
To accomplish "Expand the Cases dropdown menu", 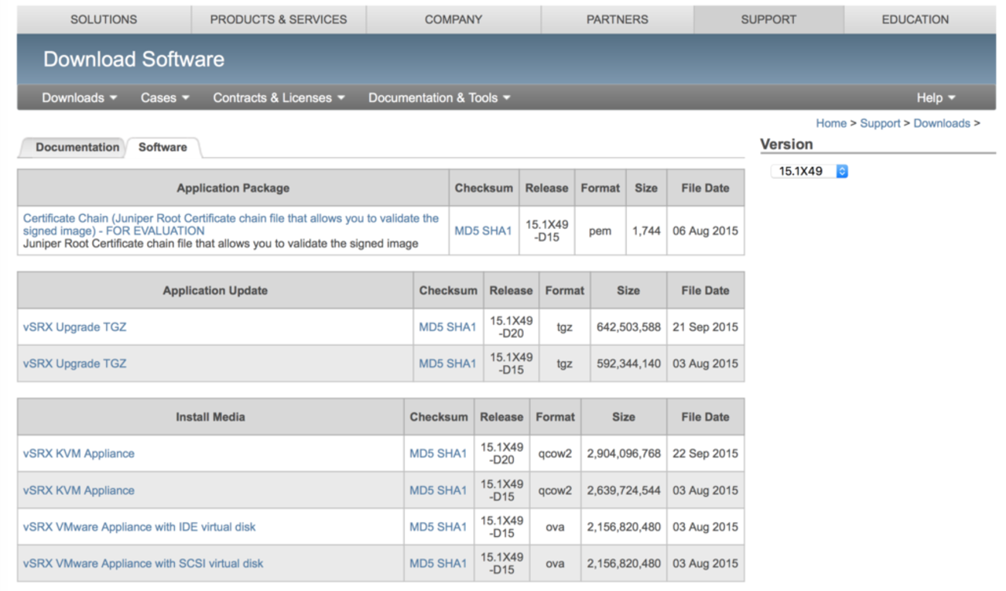I will 165,97.
